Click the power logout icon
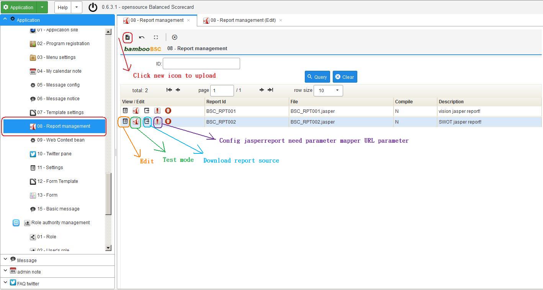543x290 pixels. [x=93, y=7]
